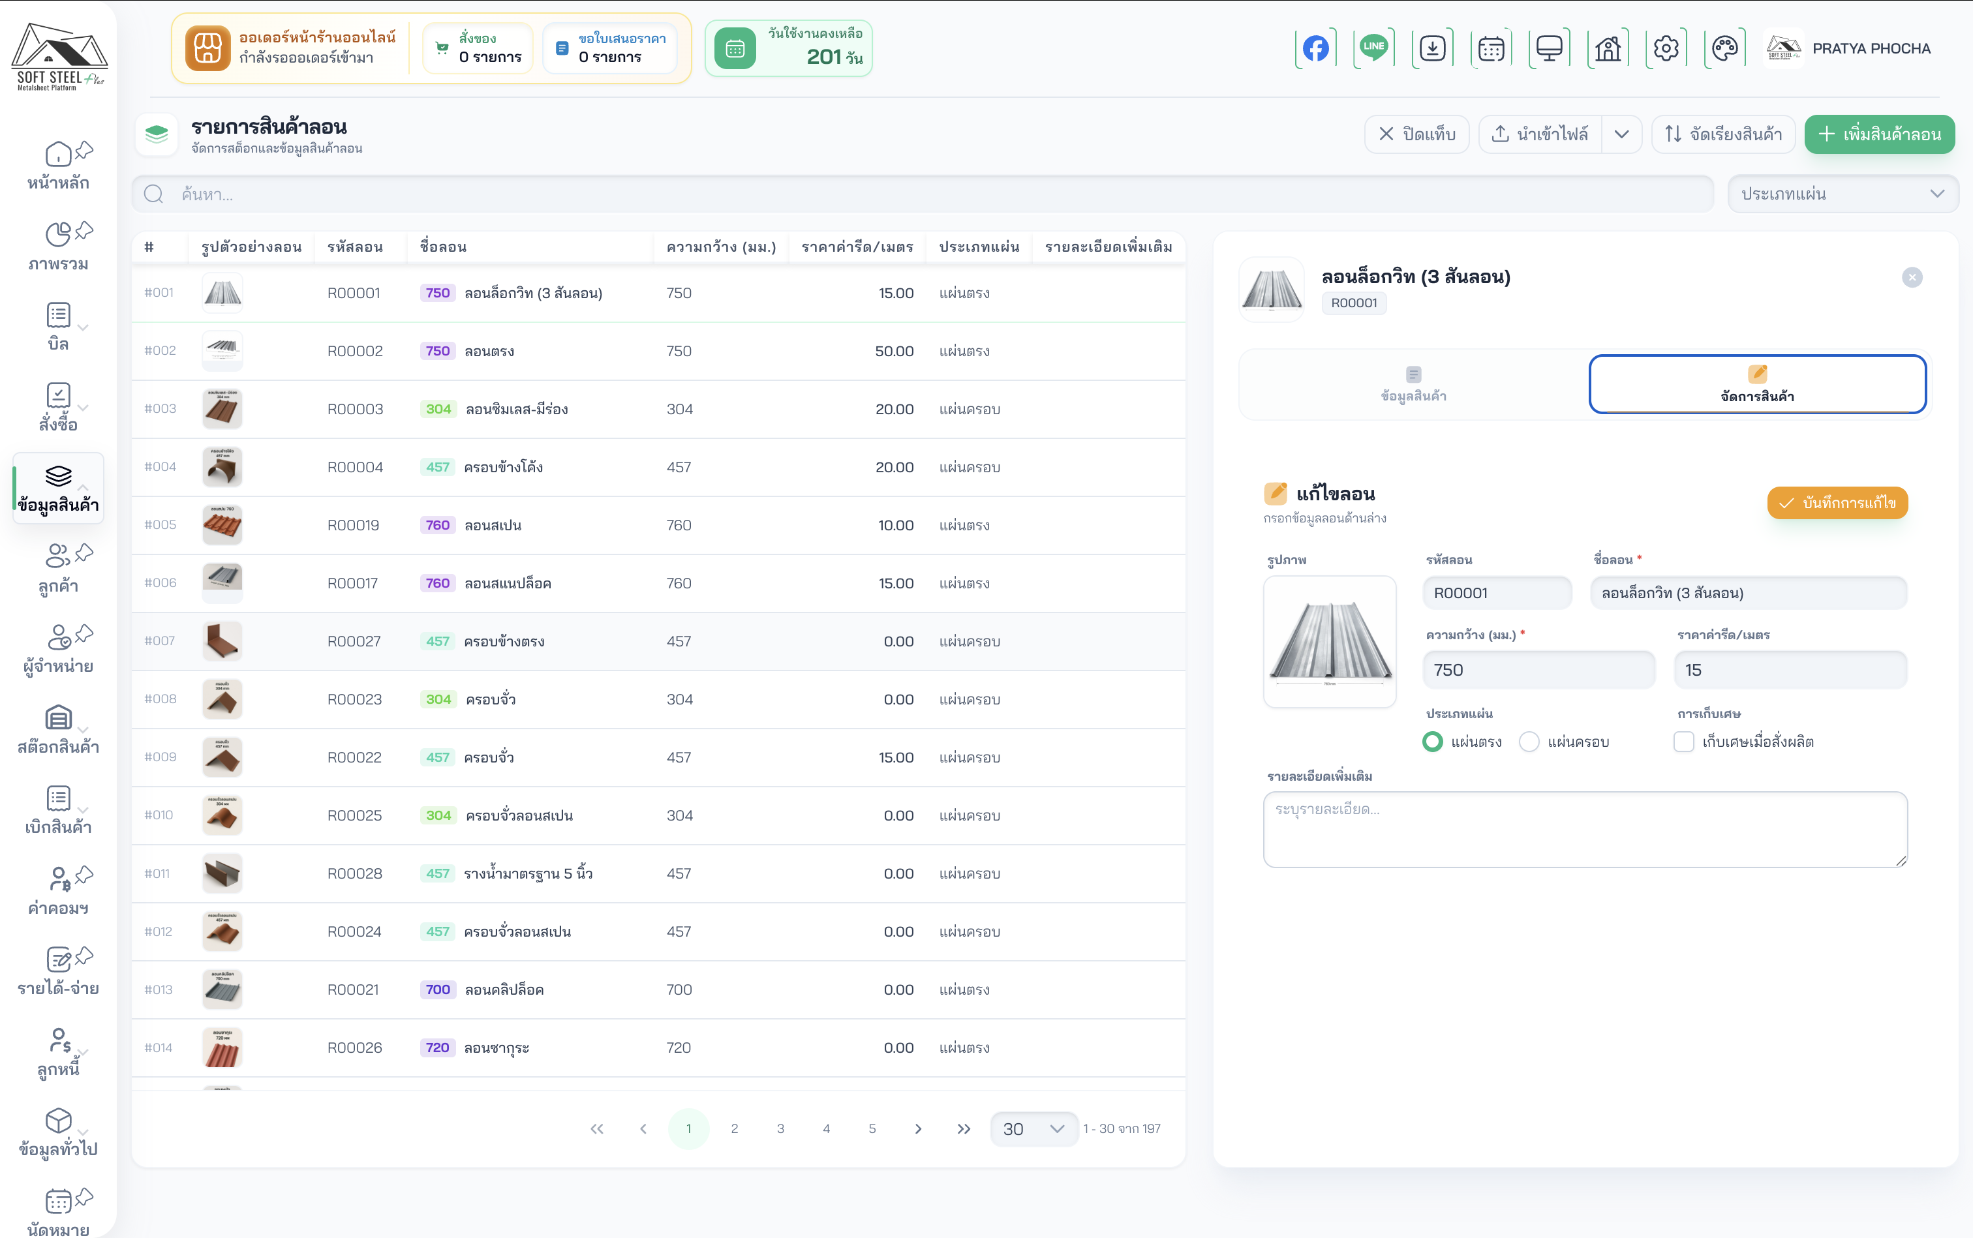Viewport: 1973px width, 1238px height.
Task: Select the แผ่นตรง radio option
Action: click(1433, 742)
